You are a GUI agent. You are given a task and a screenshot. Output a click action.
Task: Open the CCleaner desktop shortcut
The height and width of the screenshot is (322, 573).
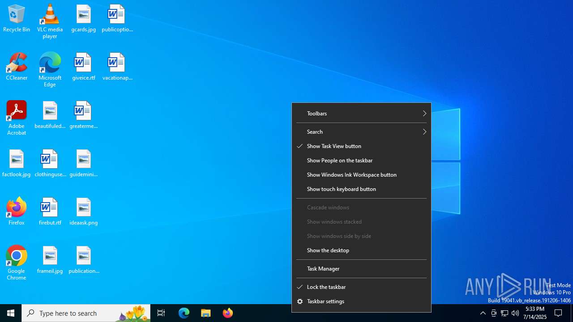[17, 67]
